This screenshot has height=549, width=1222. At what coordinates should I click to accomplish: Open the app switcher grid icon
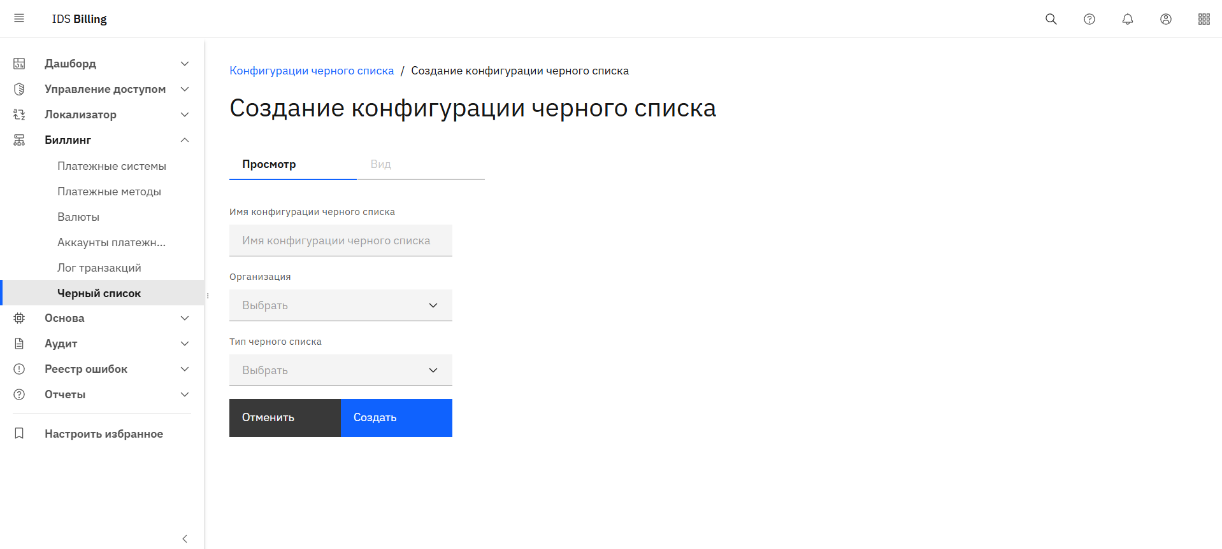1204,19
